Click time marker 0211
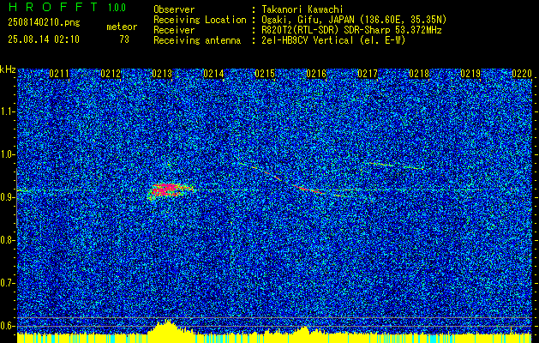The image size is (539, 343). point(59,74)
